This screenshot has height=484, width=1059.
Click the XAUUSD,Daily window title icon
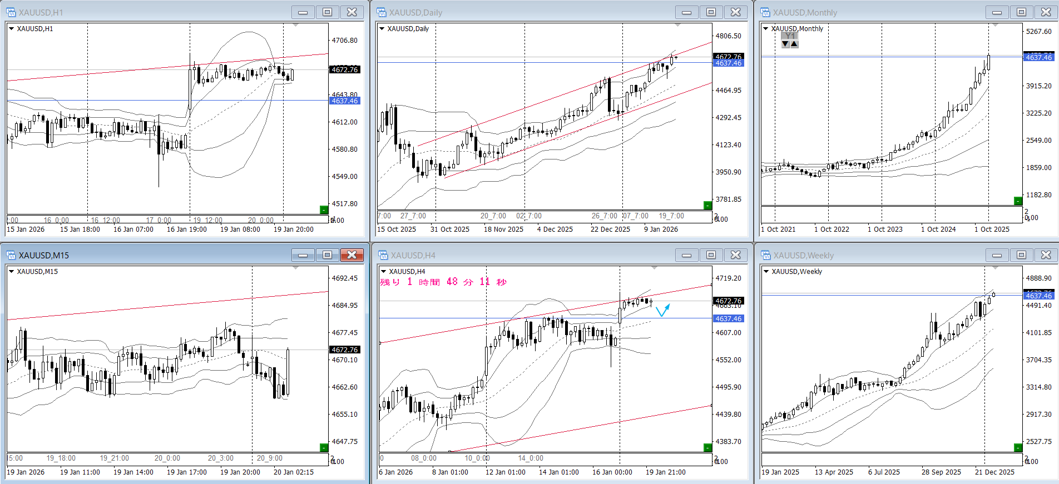click(x=382, y=12)
